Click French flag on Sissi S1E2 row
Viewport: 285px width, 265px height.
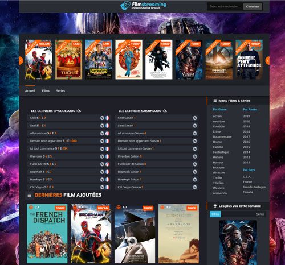(x=107, y=118)
